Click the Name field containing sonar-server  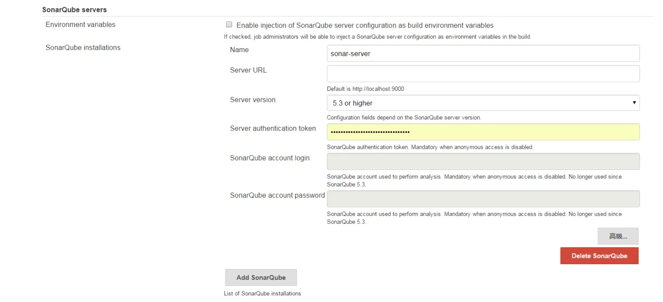pyautogui.click(x=483, y=53)
